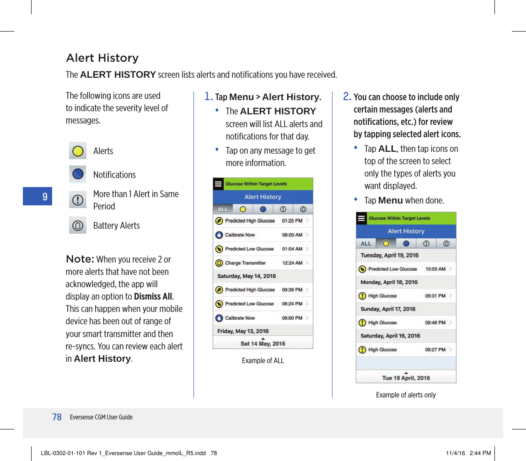Click the chapter 9 blue side tab
The height and width of the screenshot is (461, 526).
38,196
